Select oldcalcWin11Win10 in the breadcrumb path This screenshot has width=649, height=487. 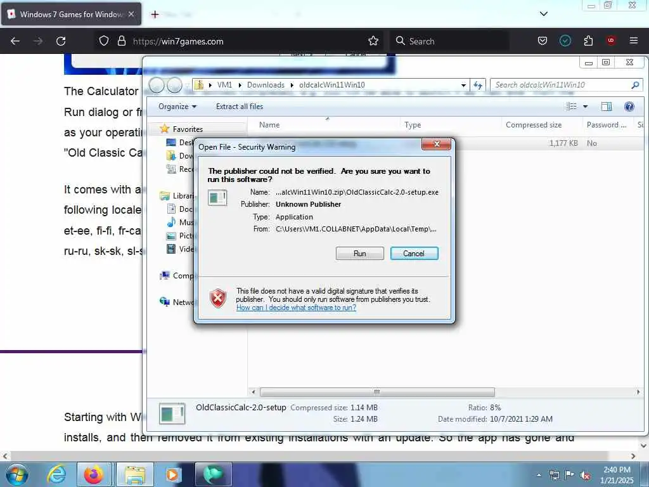click(332, 85)
